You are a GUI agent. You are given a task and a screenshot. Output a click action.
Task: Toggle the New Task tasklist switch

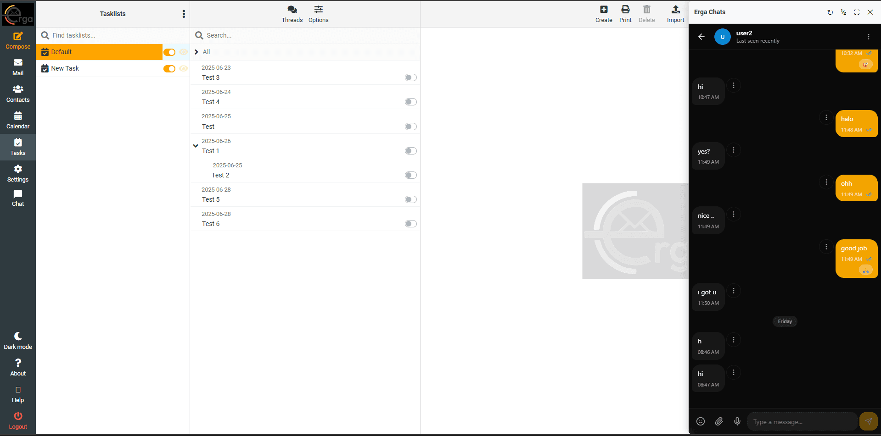coord(169,69)
